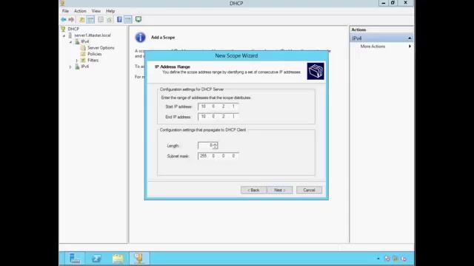
Task: Click the server icon next to server1
Action: [70, 35]
